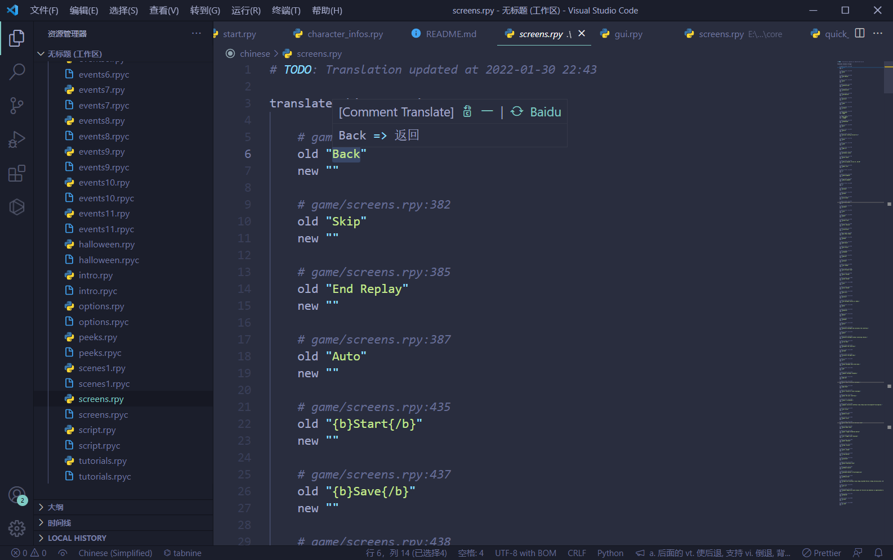Open peeks.rpy file

click(x=98, y=337)
